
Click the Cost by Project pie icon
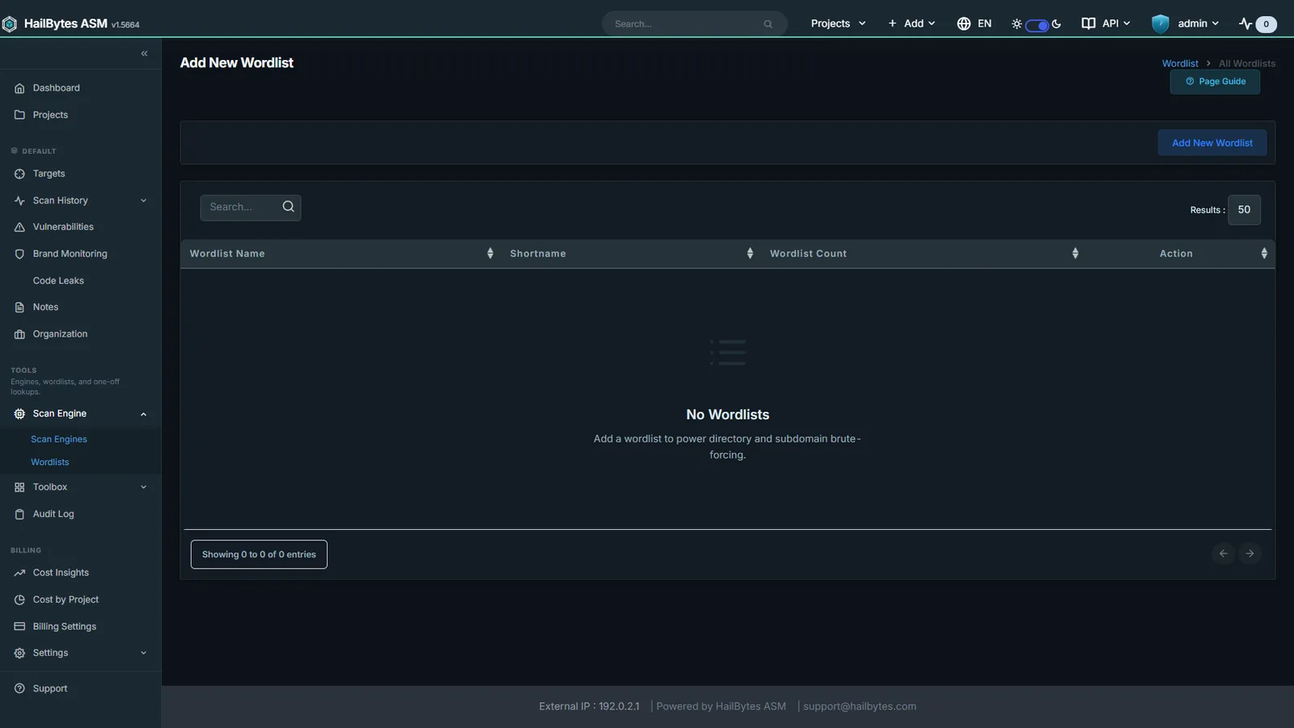point(19,599)
